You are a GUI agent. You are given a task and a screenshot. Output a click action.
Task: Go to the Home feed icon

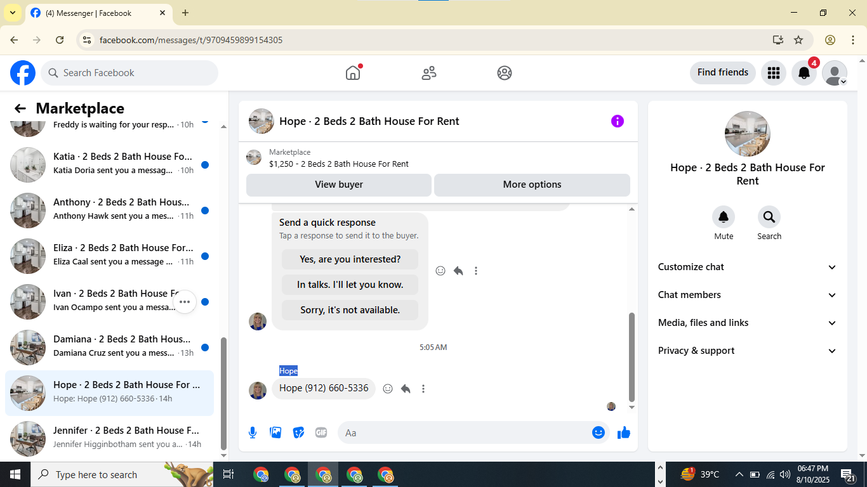(353, 73)
